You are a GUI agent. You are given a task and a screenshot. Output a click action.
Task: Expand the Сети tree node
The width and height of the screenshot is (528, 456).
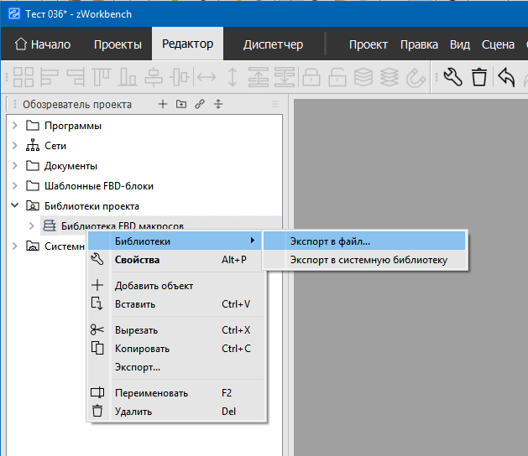pyautogui.click(x=15, y=146)
